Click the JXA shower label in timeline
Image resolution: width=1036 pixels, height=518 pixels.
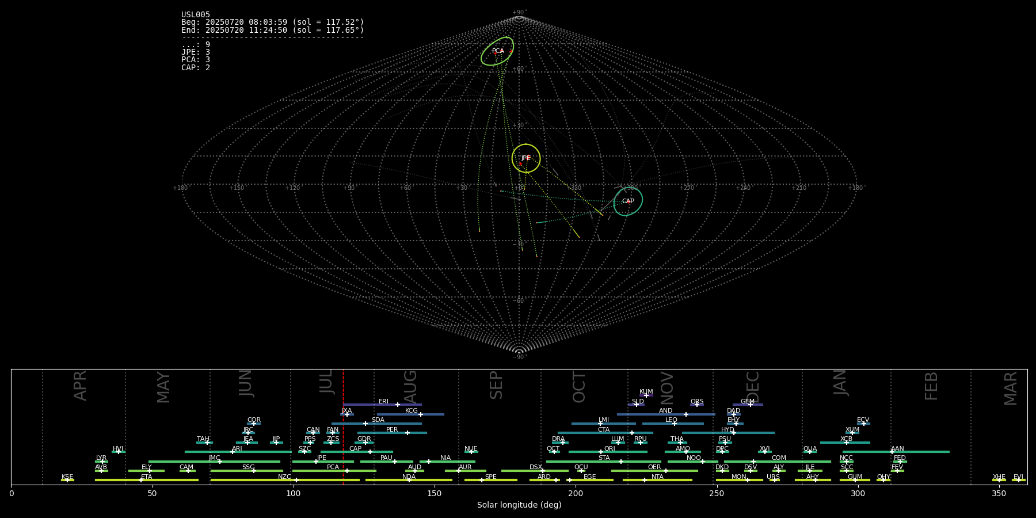(x=346, y=410)
